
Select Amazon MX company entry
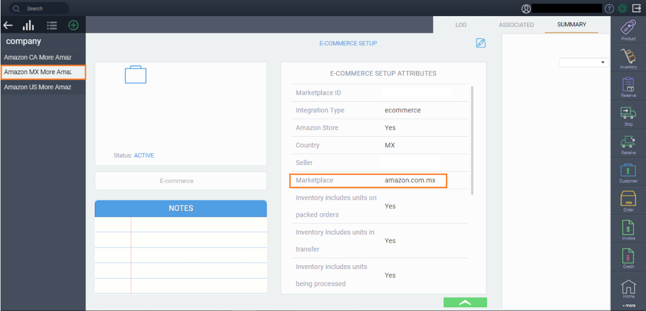[x=43, y=72]
